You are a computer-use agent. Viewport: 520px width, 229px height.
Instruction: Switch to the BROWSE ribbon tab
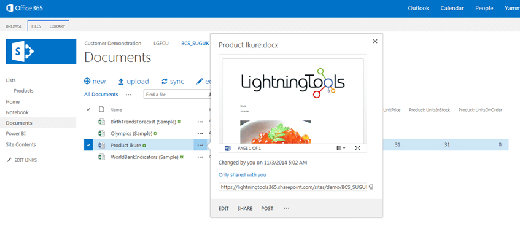14,26
